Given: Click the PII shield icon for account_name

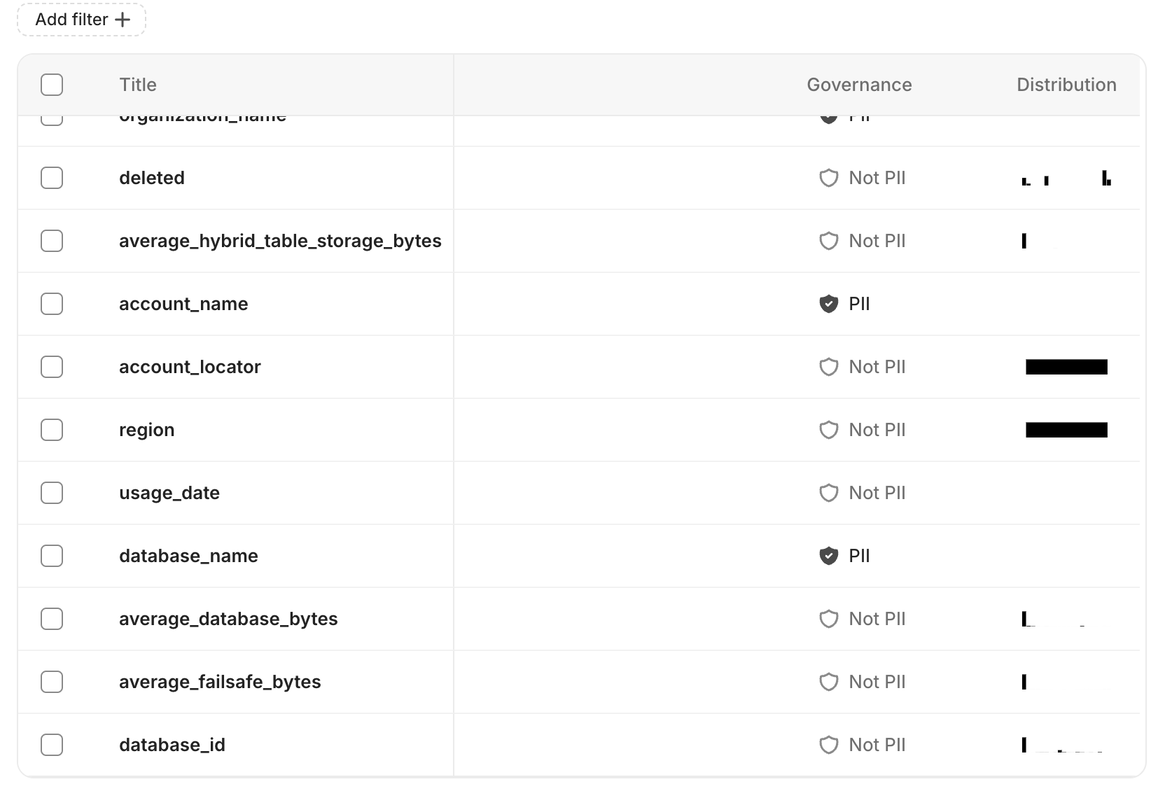Looking at the screenshot, I should [828, 304].
